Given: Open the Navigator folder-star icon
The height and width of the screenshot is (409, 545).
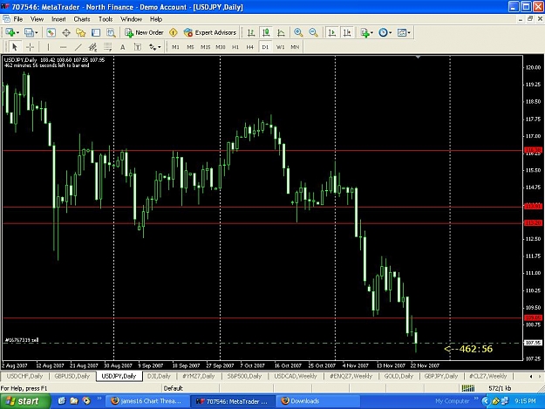Looking at the screenshot, I should [81, 32].
